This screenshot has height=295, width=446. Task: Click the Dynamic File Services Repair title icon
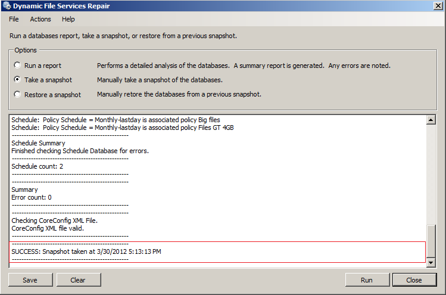(x=7, y=6)
